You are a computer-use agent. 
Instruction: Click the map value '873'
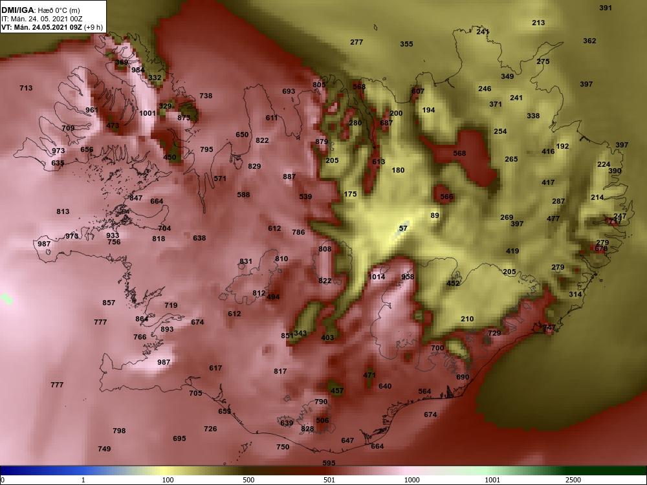(x=184, y=118)
